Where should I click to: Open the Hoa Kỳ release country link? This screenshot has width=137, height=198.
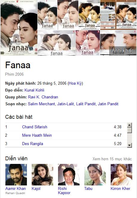pyautogui.click(x=75, y=83)
